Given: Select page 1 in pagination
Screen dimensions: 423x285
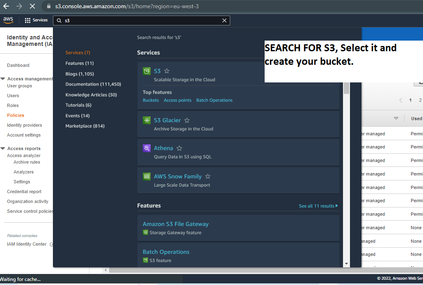Looking at the screenshot, I should pos(410,100).
